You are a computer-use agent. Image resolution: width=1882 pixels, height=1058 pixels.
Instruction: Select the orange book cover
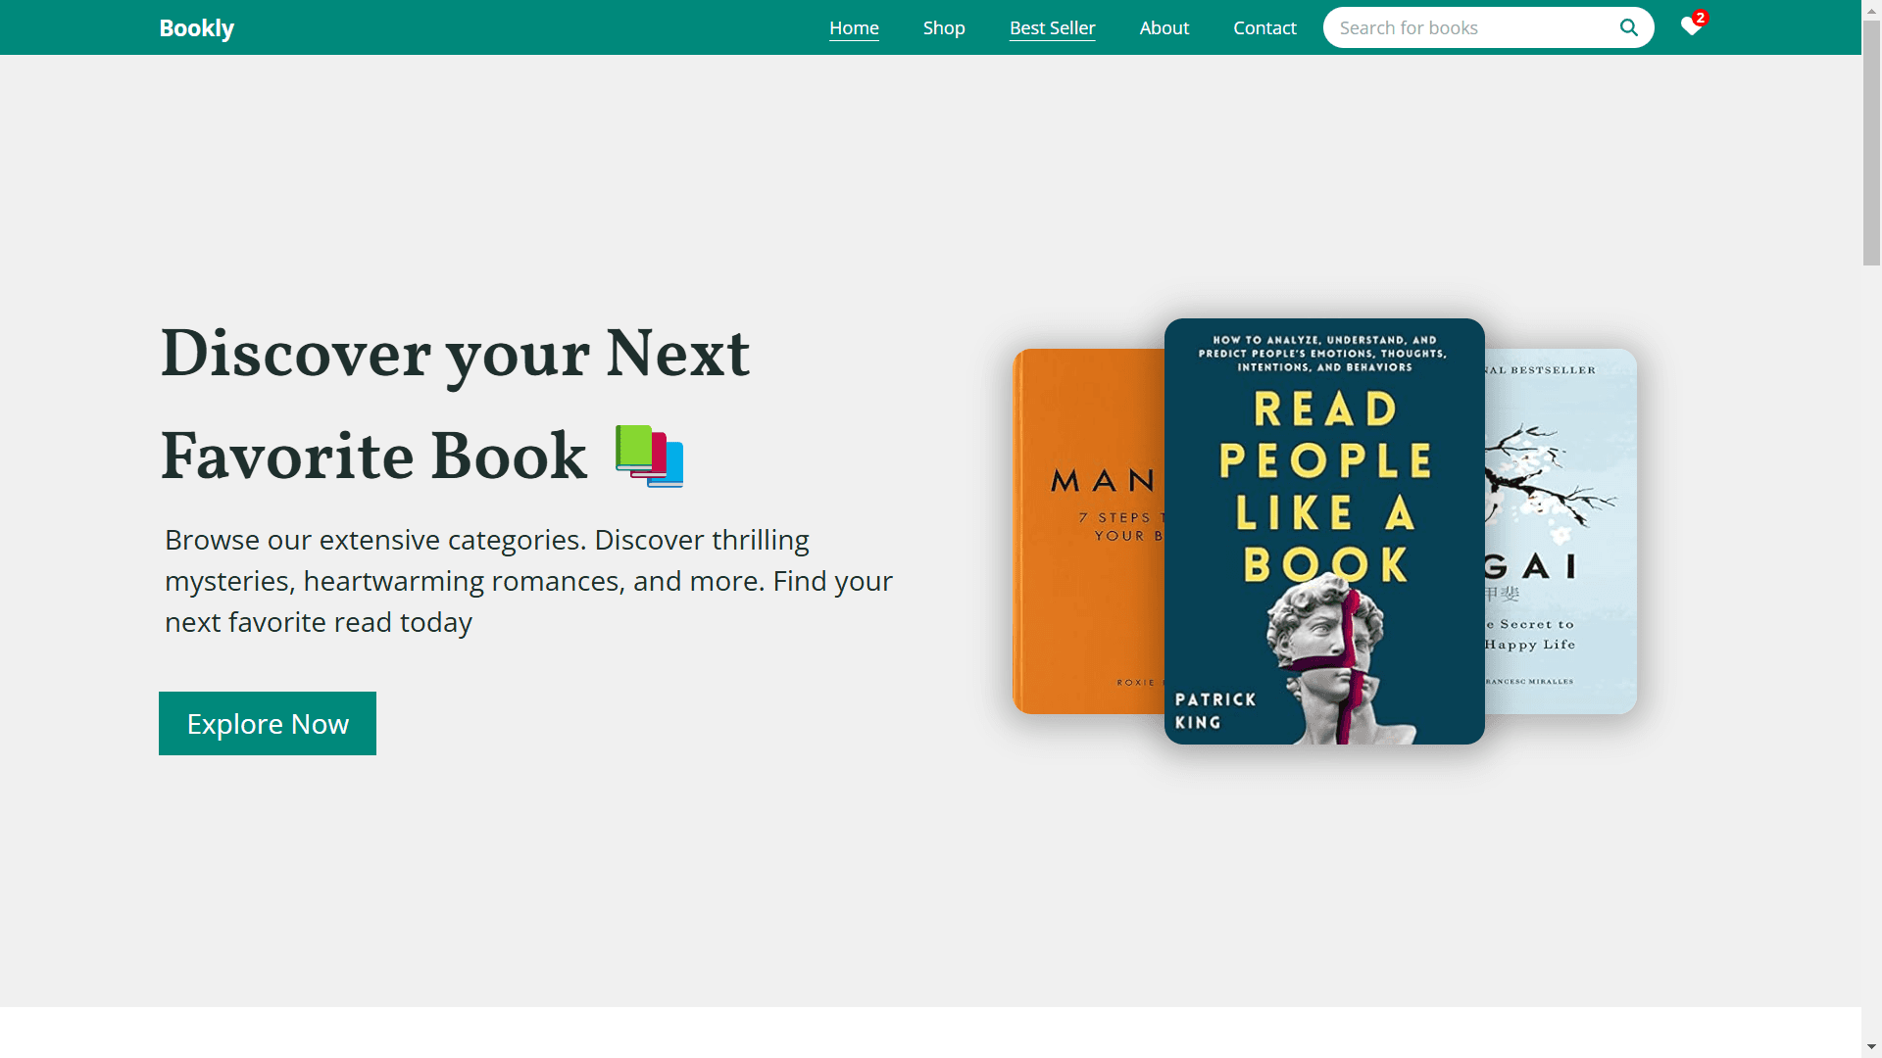1088,531
